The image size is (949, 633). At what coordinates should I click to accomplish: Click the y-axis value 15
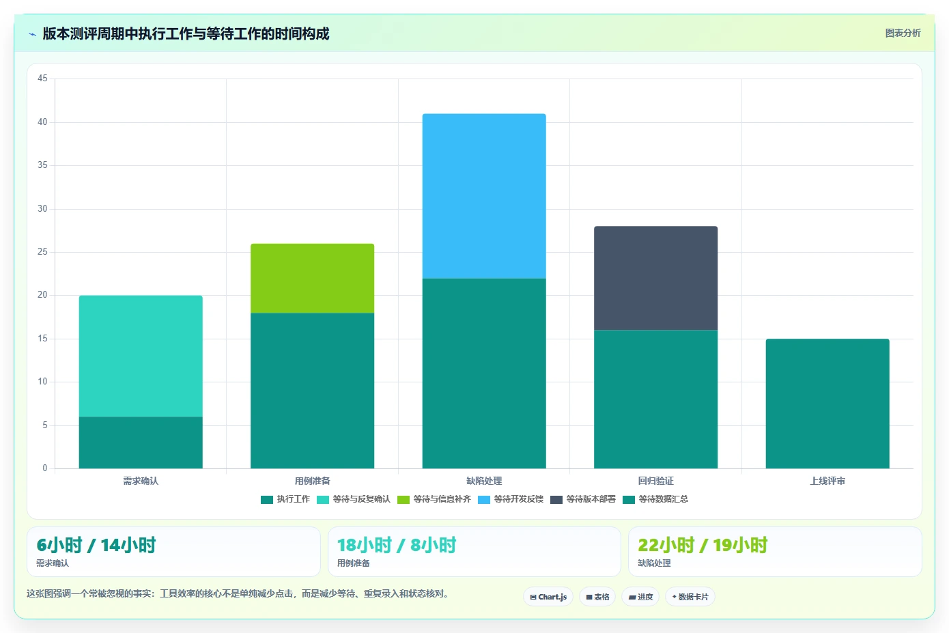[x=42, y=339]
